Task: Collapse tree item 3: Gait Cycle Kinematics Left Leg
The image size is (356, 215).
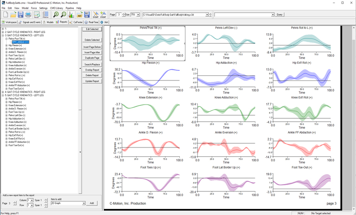Action: click(3, 35)
